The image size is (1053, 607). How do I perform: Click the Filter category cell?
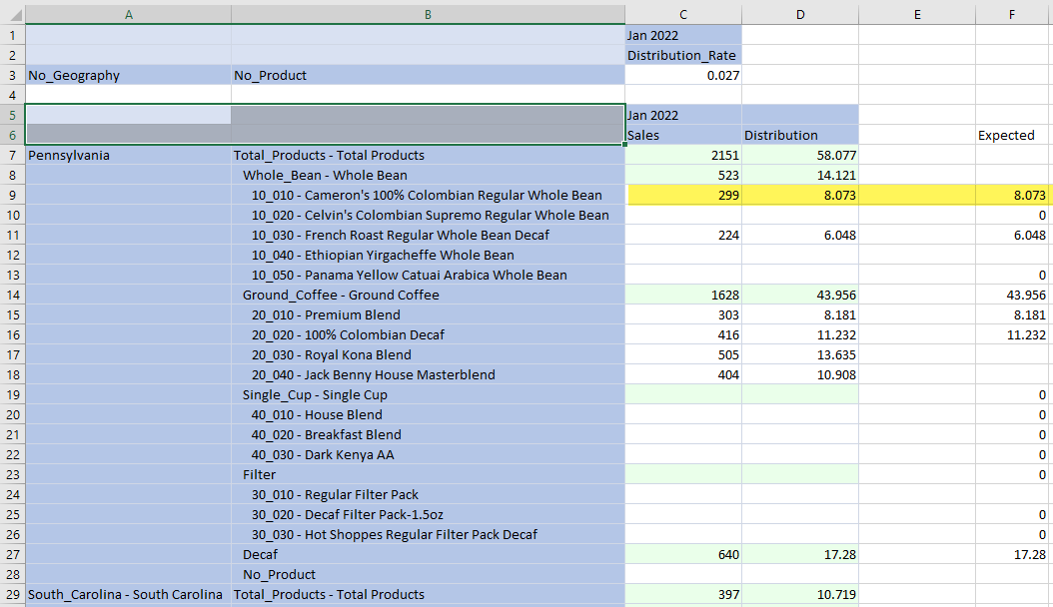[x=428, y=474]
